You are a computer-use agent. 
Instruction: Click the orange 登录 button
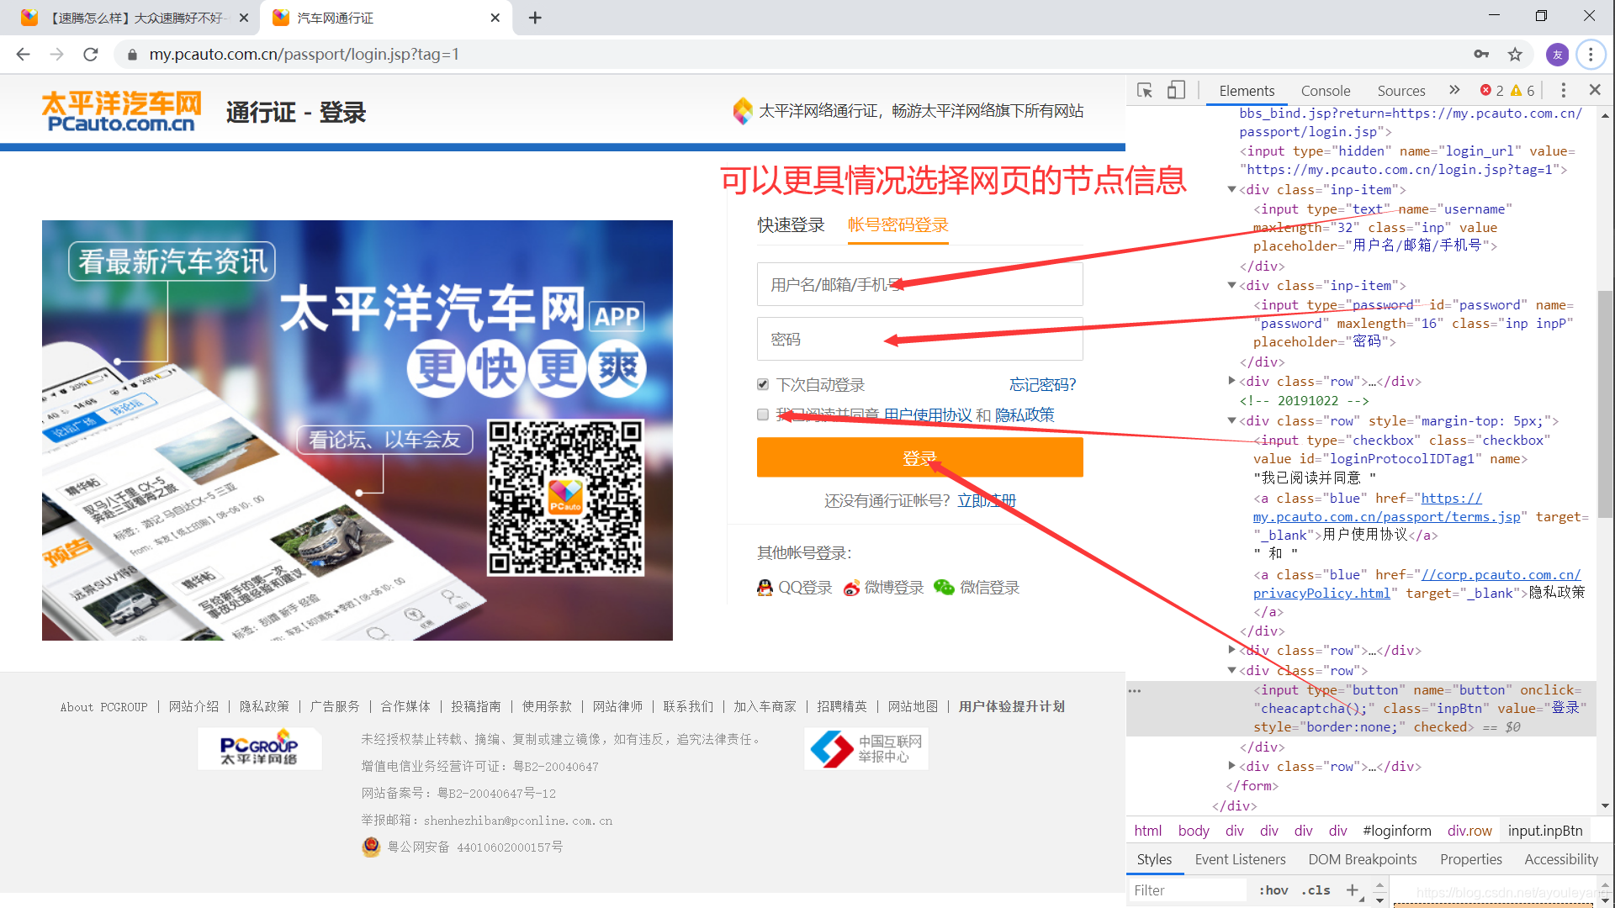click(919, 457)
